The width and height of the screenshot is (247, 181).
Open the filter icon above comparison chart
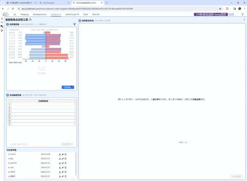tap(74, 24)
